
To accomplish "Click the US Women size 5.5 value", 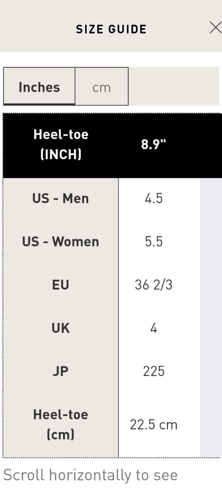I will click(154, 242).
